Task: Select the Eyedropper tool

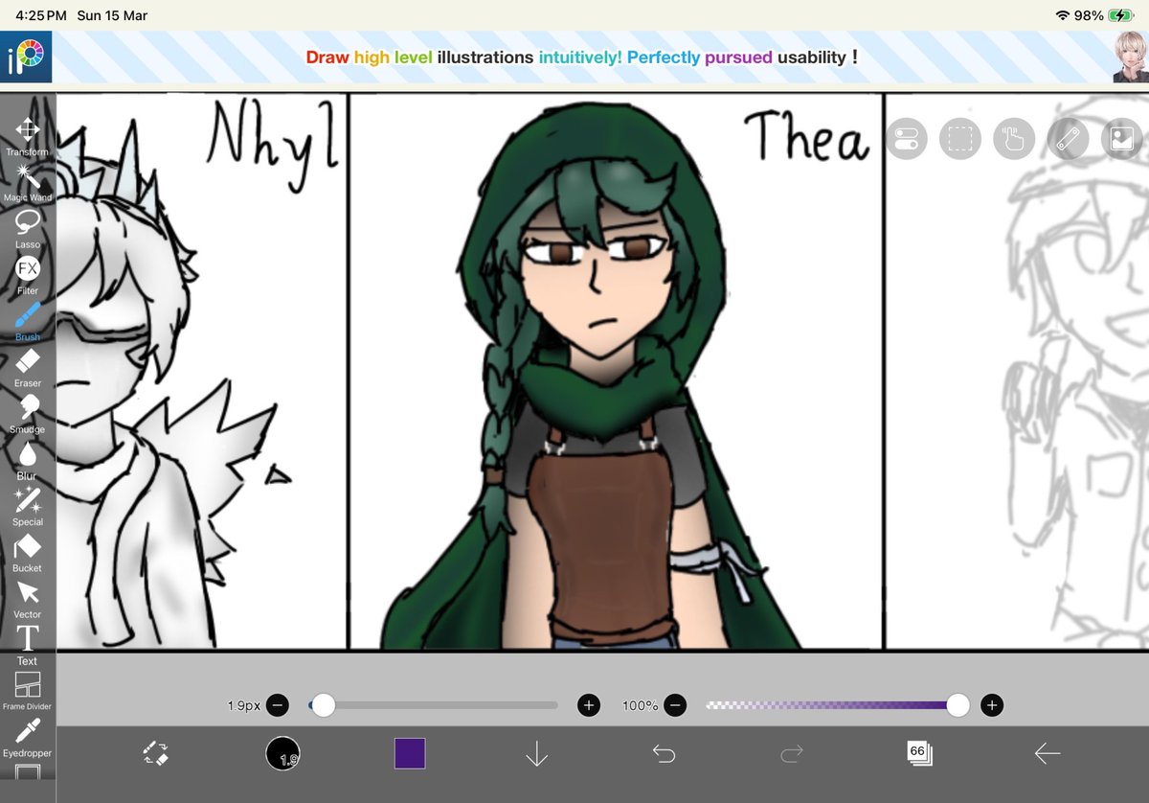Action: 27,738
